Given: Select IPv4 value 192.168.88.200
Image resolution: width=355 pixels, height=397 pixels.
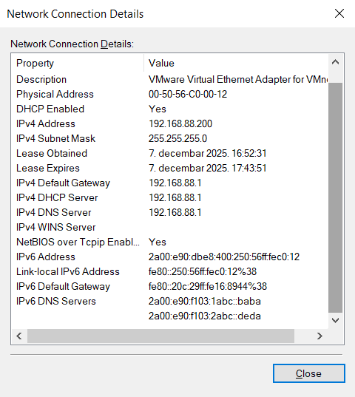Looking at the screenshot, I should click(180, 123).
